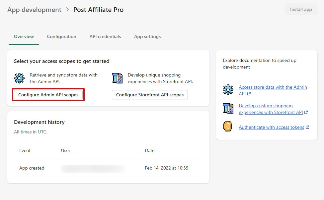Navigate back via App development breadcrumb
324x200 pixels.
(x=34, y=10)
